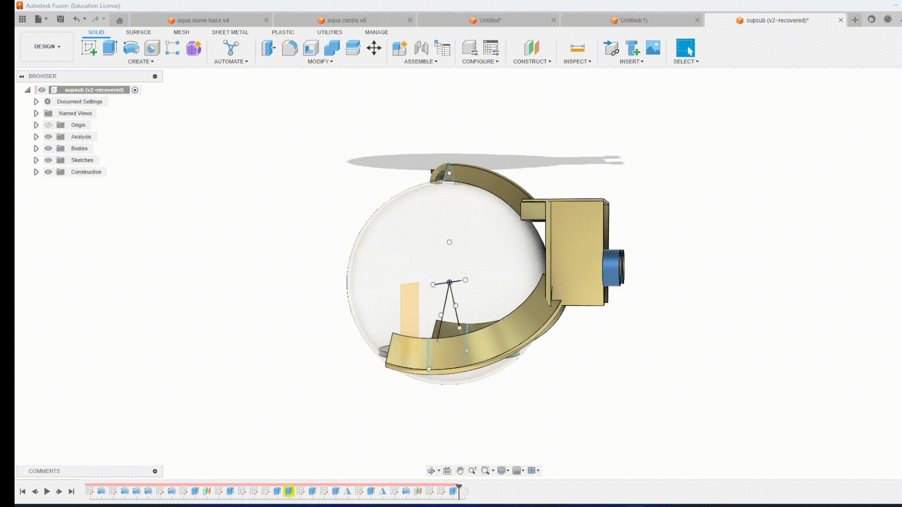Image resolution: width=902 pixels, height=507 pixels.
Task: Toggle visibility of Construction folder
Action: tap(48, 172)
